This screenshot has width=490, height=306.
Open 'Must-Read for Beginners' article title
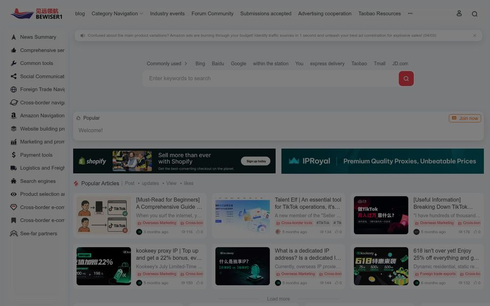(x=169, y=203)
